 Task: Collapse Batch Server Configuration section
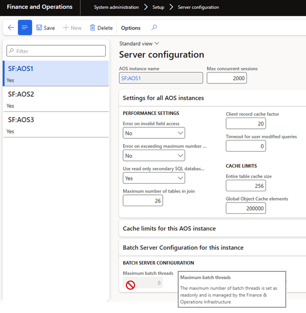(x=183, y=247)
